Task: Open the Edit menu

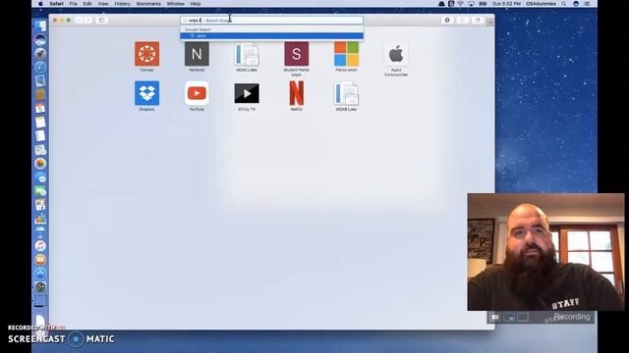Action: tap(87, 4)
